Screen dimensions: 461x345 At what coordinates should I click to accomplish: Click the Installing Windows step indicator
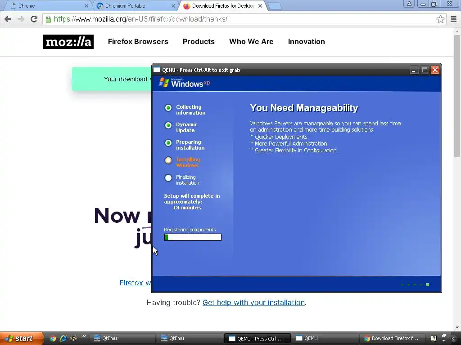click(x=168, y=160)
